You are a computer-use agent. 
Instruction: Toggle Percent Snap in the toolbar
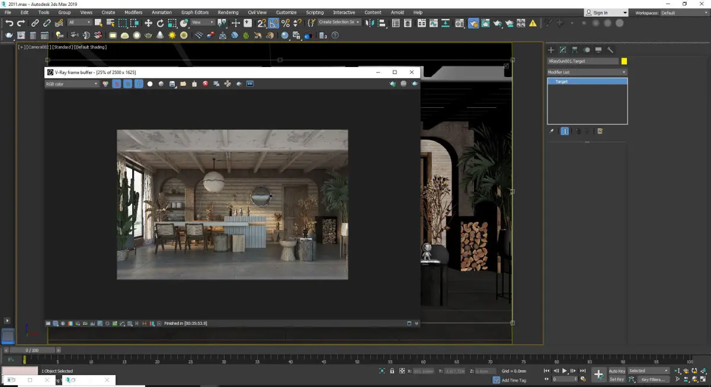click(286, 23)
